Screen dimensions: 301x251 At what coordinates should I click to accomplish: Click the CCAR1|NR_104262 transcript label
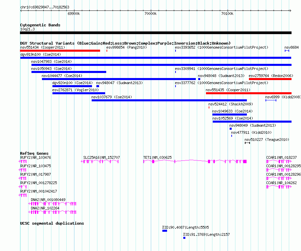[281, 183]
